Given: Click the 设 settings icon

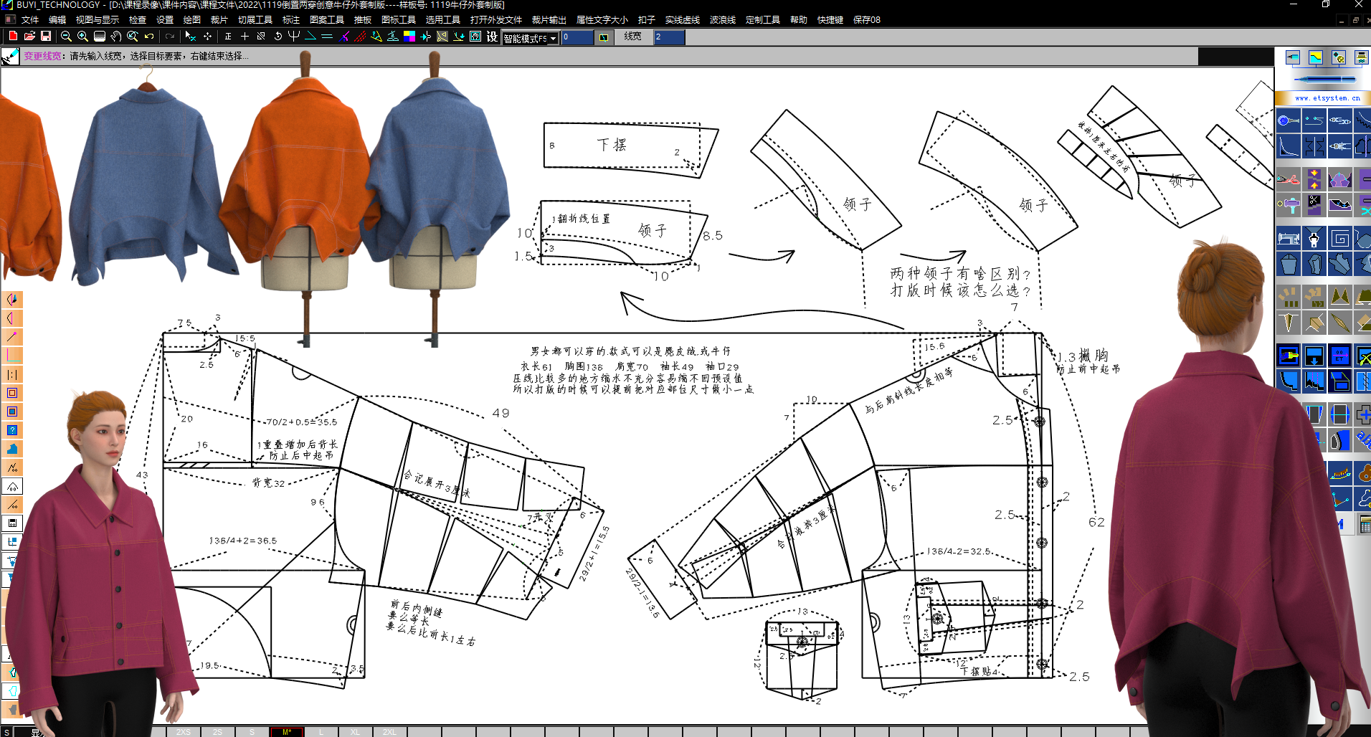Looking at the screenshot, I should coord(492,36).
